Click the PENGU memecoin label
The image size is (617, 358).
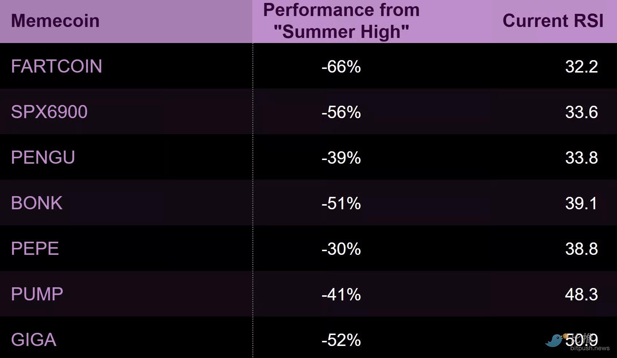(x=43, y=157)
